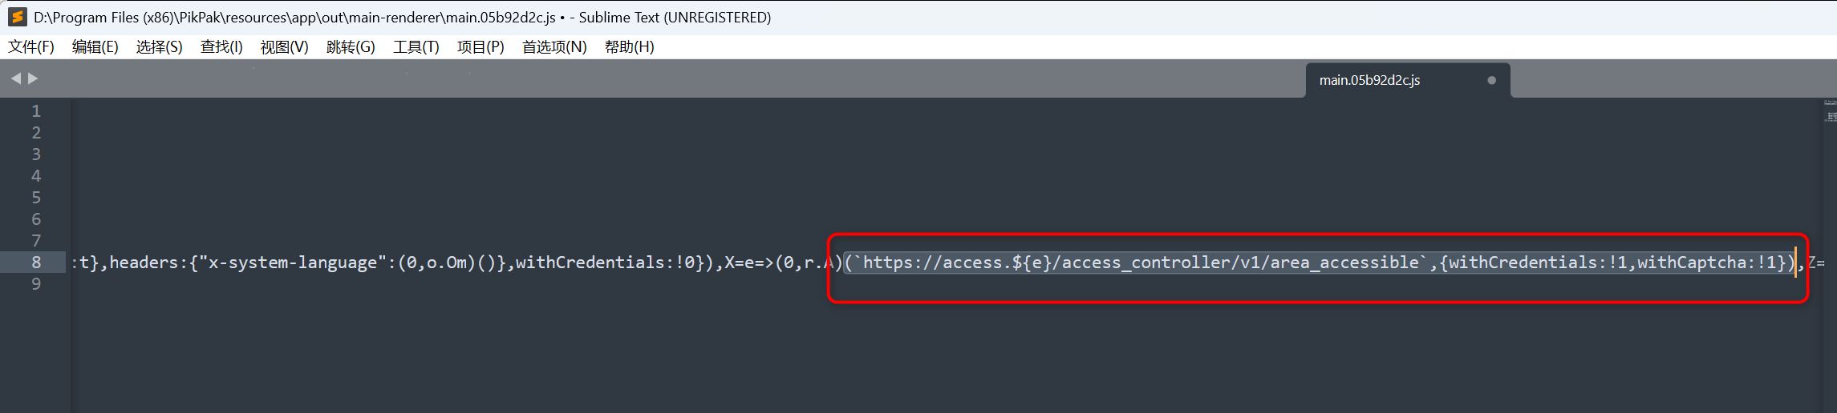This screenshot has height=413, width=1837.
Task: Open the 文件(F) menu
Action: (31, 46)
